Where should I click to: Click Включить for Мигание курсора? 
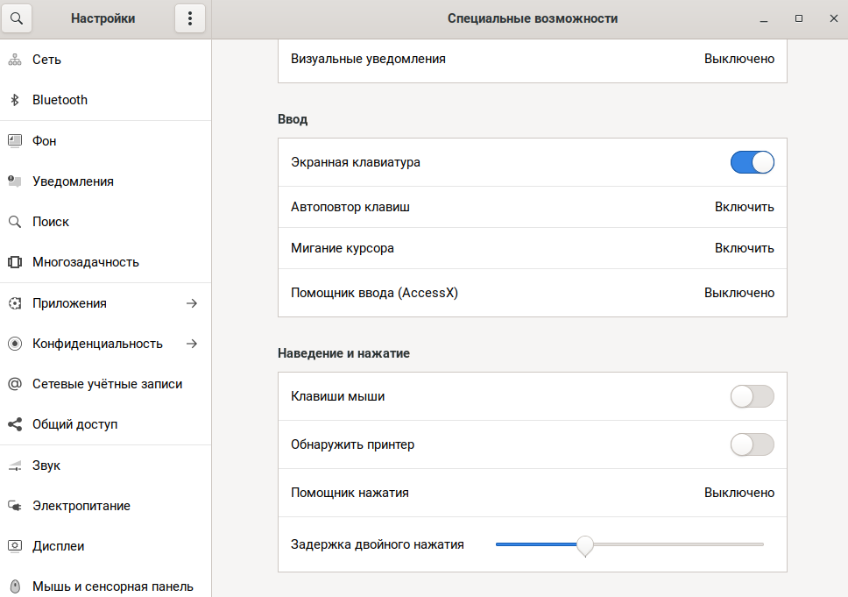pyautogui.click(x=744, y=248)
